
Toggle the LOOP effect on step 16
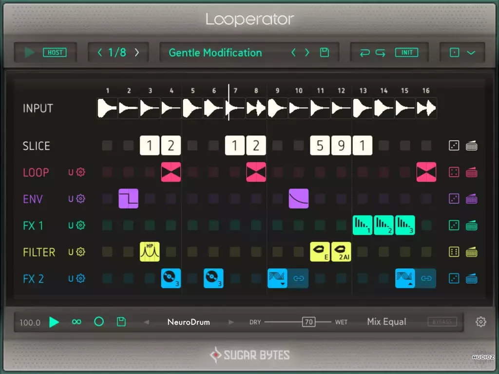pyautogui.click(x=426, y=172)
